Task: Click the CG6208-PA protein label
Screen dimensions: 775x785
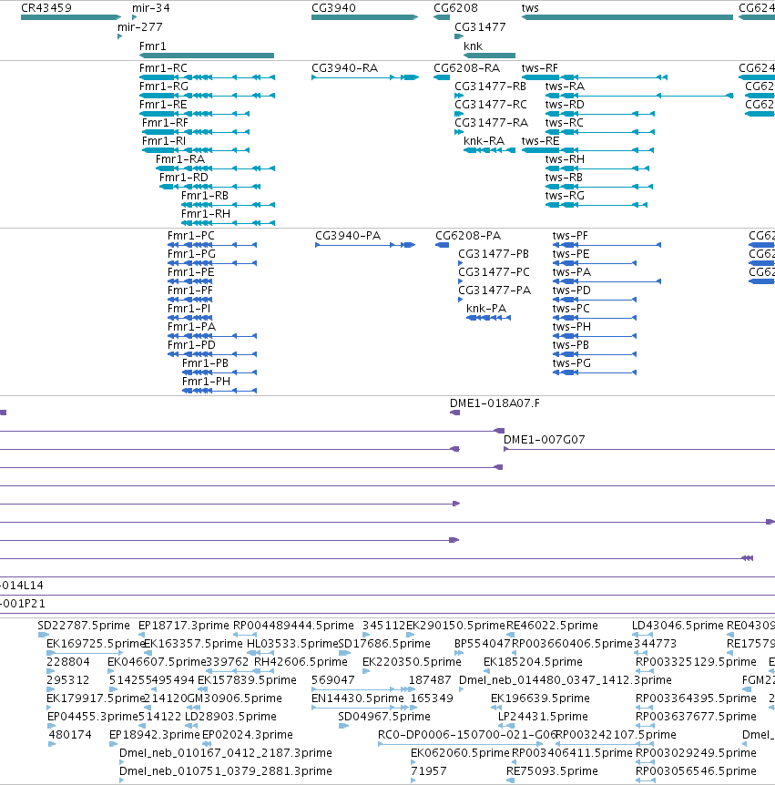Action: [x=468, y=235]
